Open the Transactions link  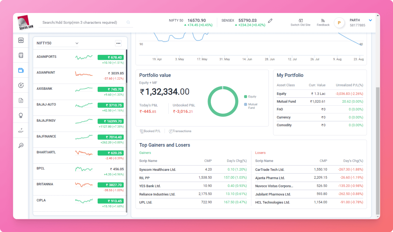[180, 131]
